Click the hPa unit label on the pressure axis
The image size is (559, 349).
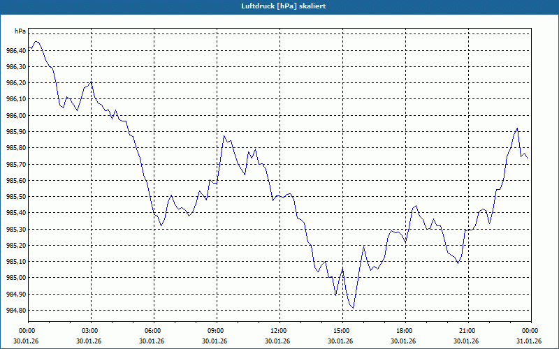pos(20,31)
